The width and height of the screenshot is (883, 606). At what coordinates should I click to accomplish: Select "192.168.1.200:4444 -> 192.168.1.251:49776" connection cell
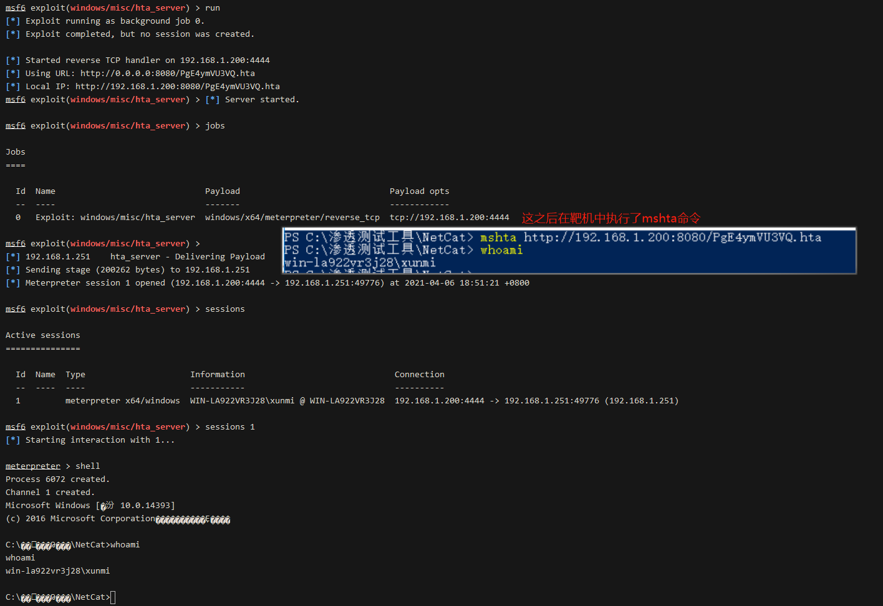(x=497, y=401)
